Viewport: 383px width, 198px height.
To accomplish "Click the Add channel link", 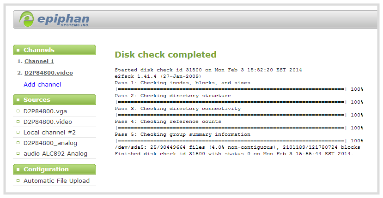I will point(42,84).
